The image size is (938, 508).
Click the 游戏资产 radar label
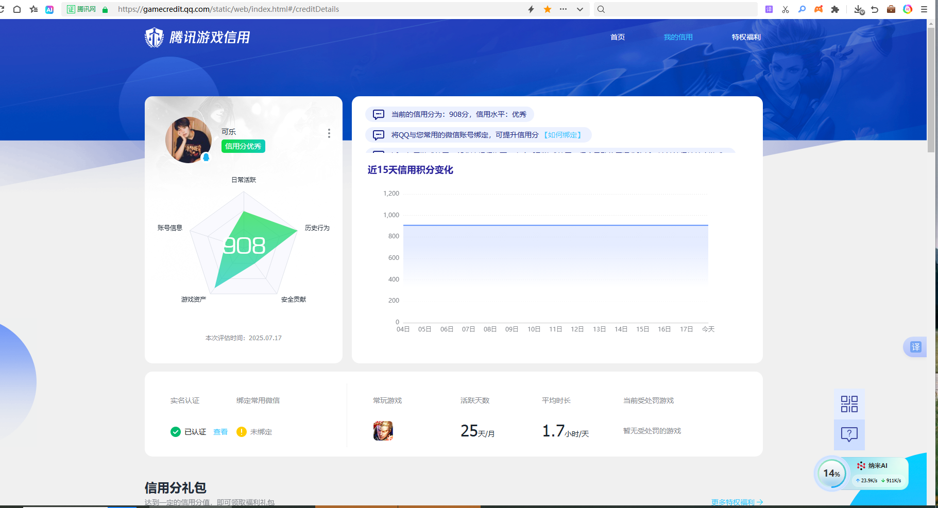tap(194, 299)
